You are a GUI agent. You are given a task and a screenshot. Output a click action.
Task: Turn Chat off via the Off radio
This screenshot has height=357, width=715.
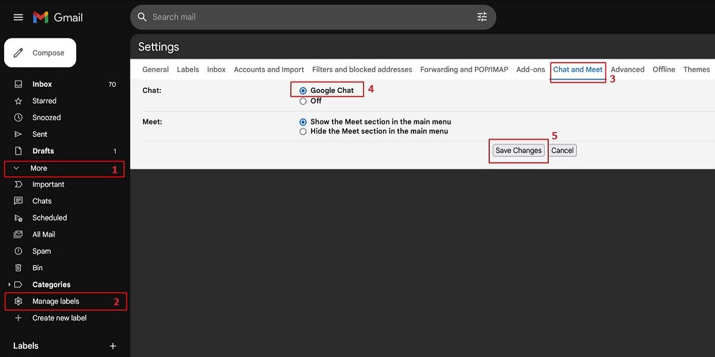(x=303, y=101)
